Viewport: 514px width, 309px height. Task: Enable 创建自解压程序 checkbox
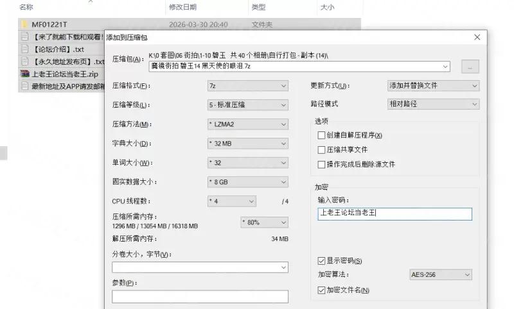pos(322,135)
